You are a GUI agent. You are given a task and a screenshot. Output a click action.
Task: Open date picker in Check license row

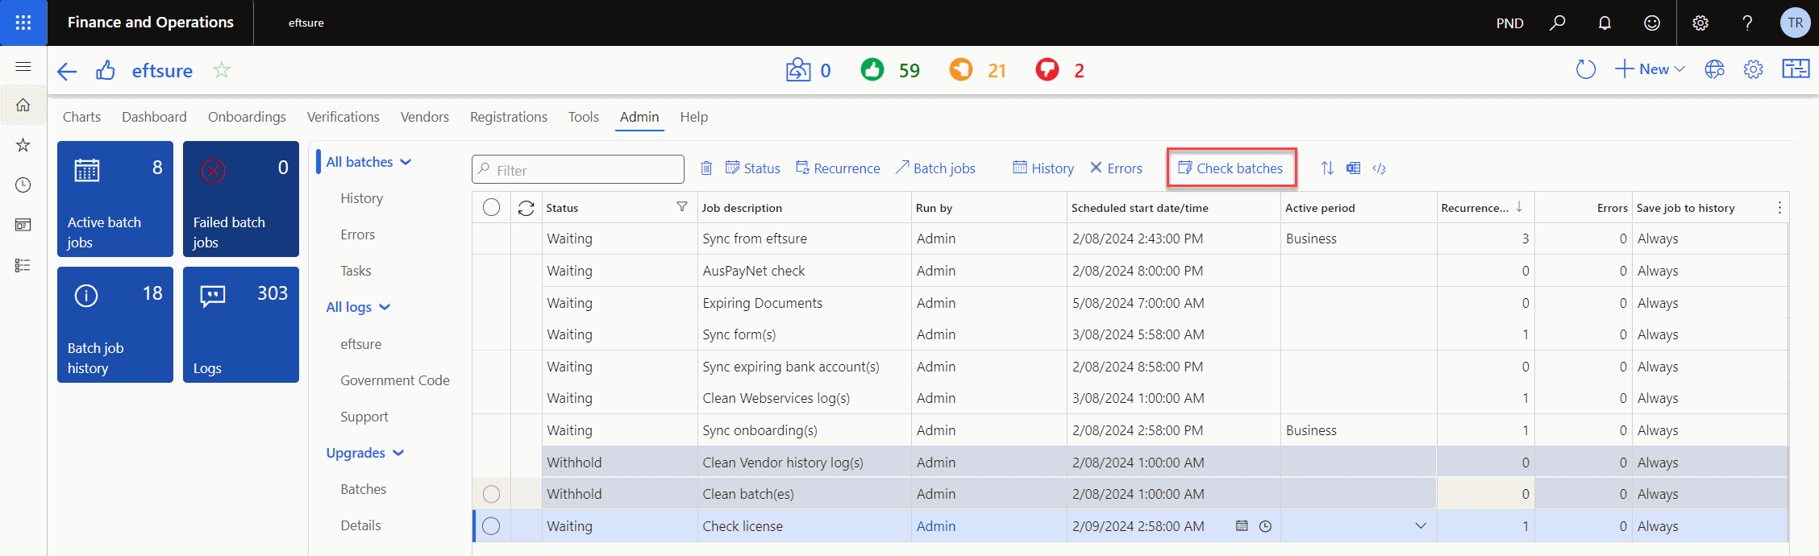1242,526
